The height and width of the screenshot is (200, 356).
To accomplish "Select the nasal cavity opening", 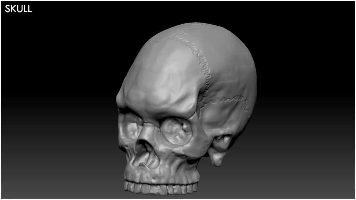I will [144, 155].
